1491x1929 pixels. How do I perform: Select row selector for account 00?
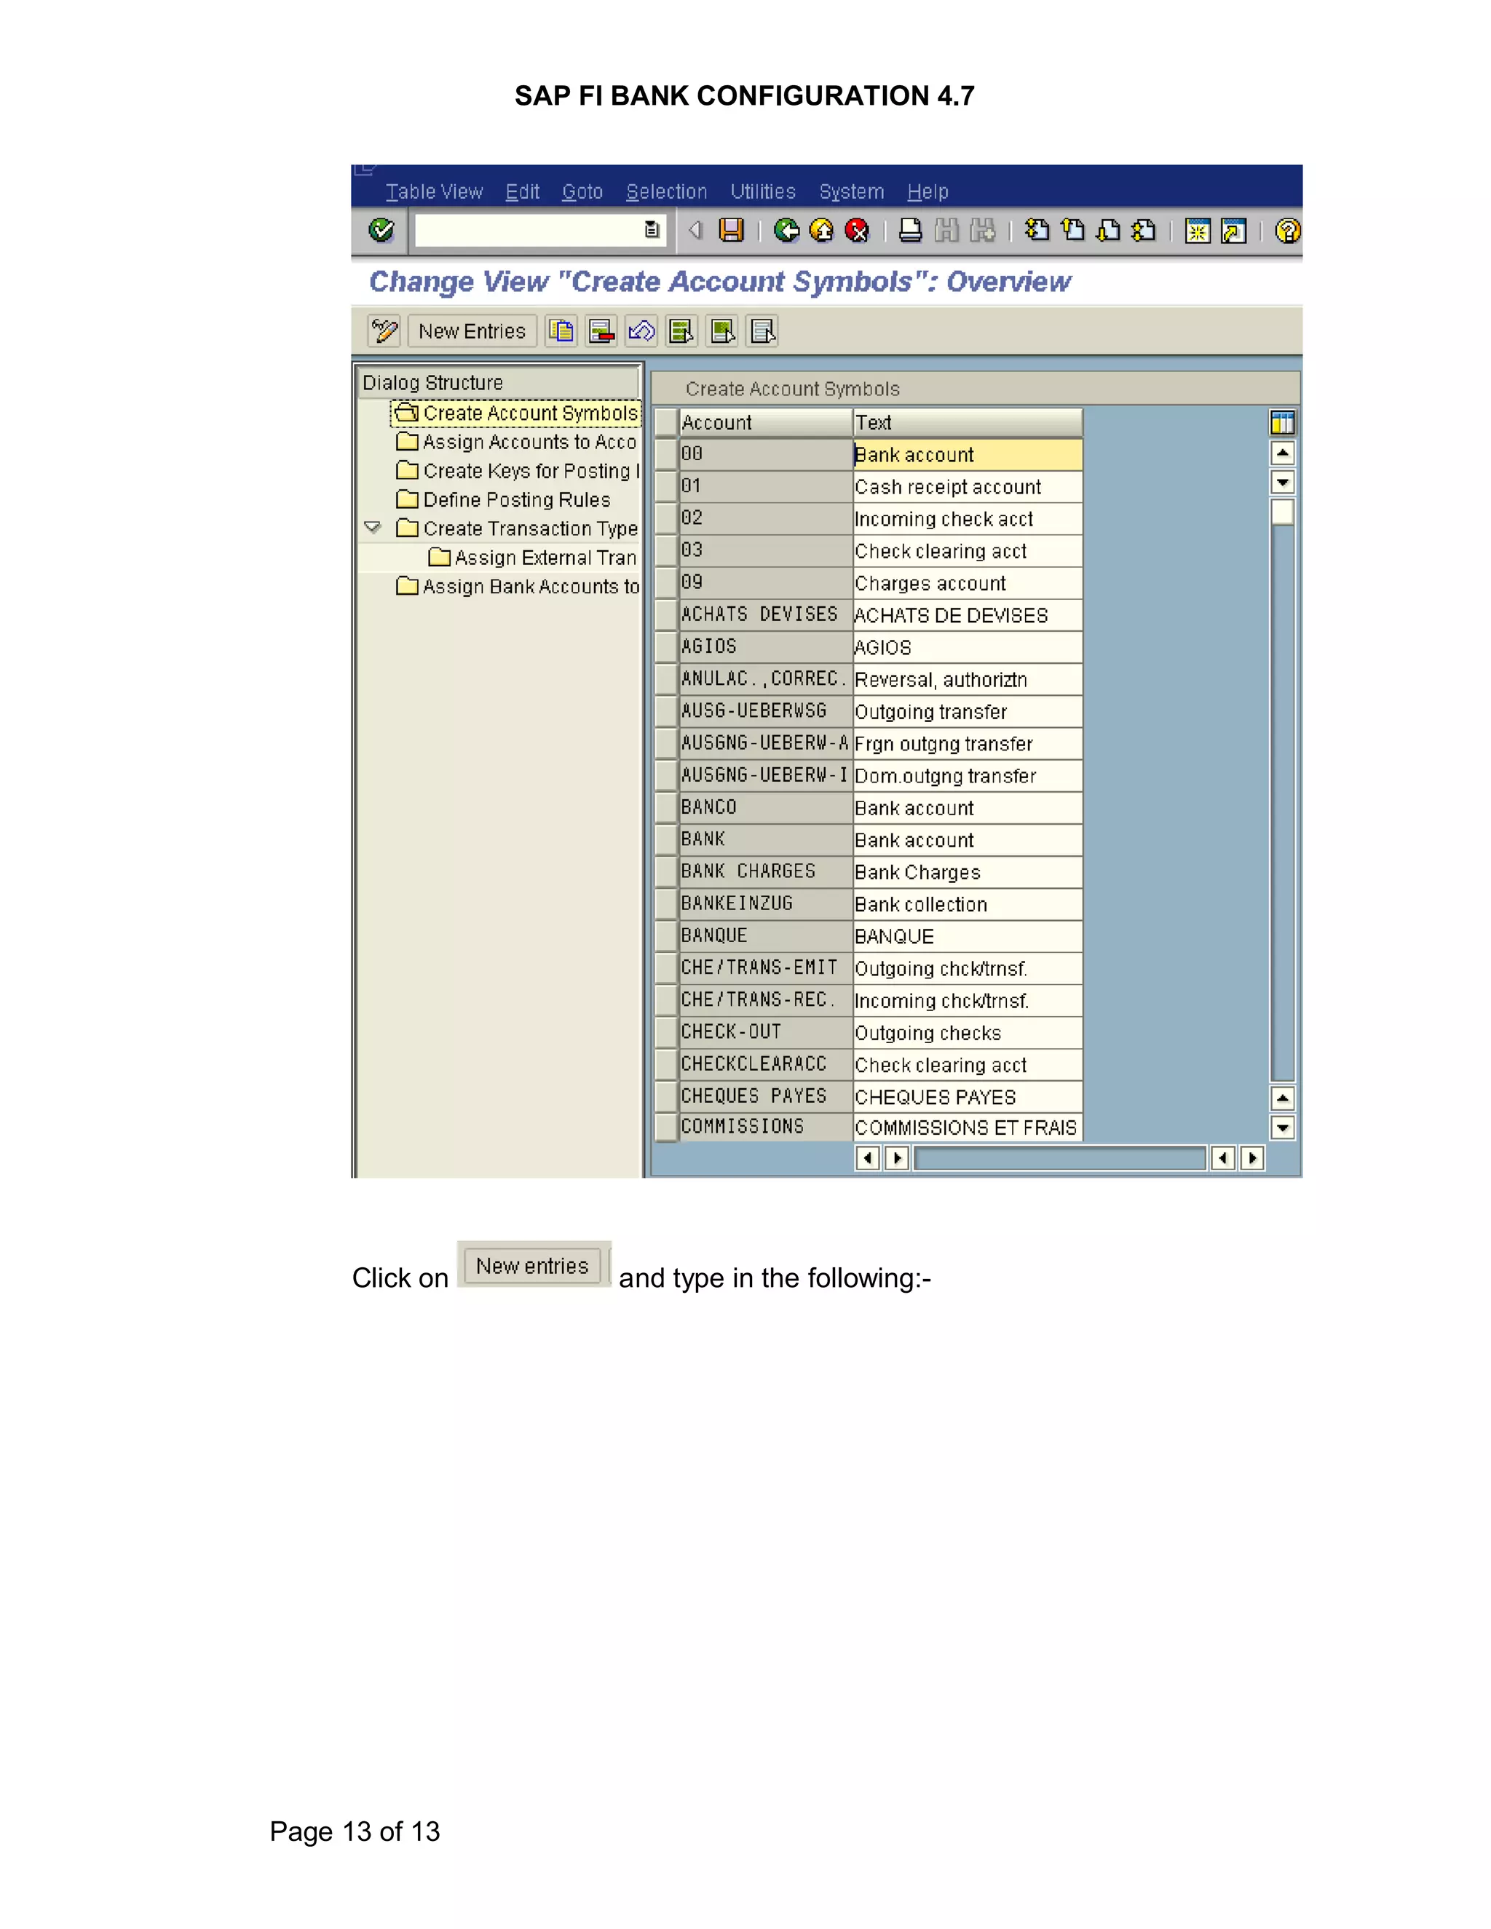pos(666,455)
